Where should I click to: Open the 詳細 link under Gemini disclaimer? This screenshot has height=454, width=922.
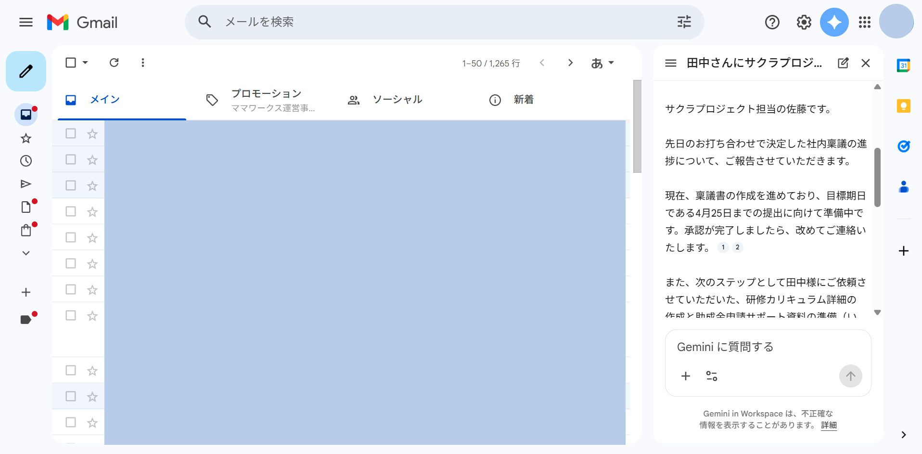[829, 426]
